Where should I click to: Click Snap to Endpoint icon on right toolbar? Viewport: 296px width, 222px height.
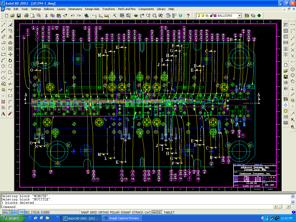[x=293, y=38]
